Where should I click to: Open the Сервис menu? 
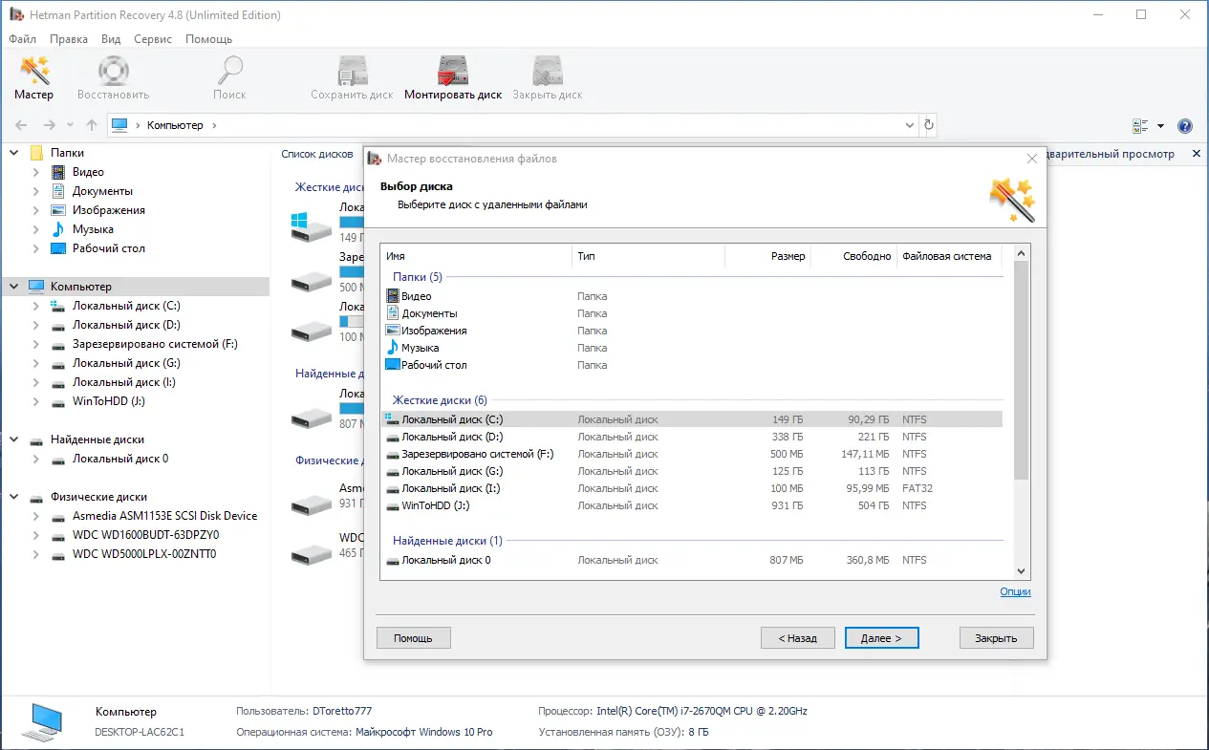point(153,39)
